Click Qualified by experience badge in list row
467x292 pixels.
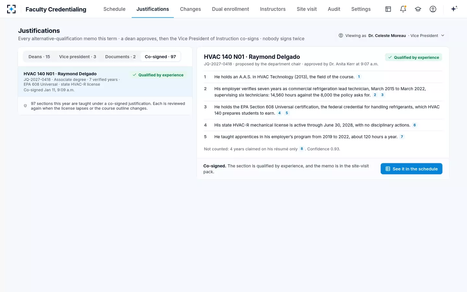tap(158, 75)
